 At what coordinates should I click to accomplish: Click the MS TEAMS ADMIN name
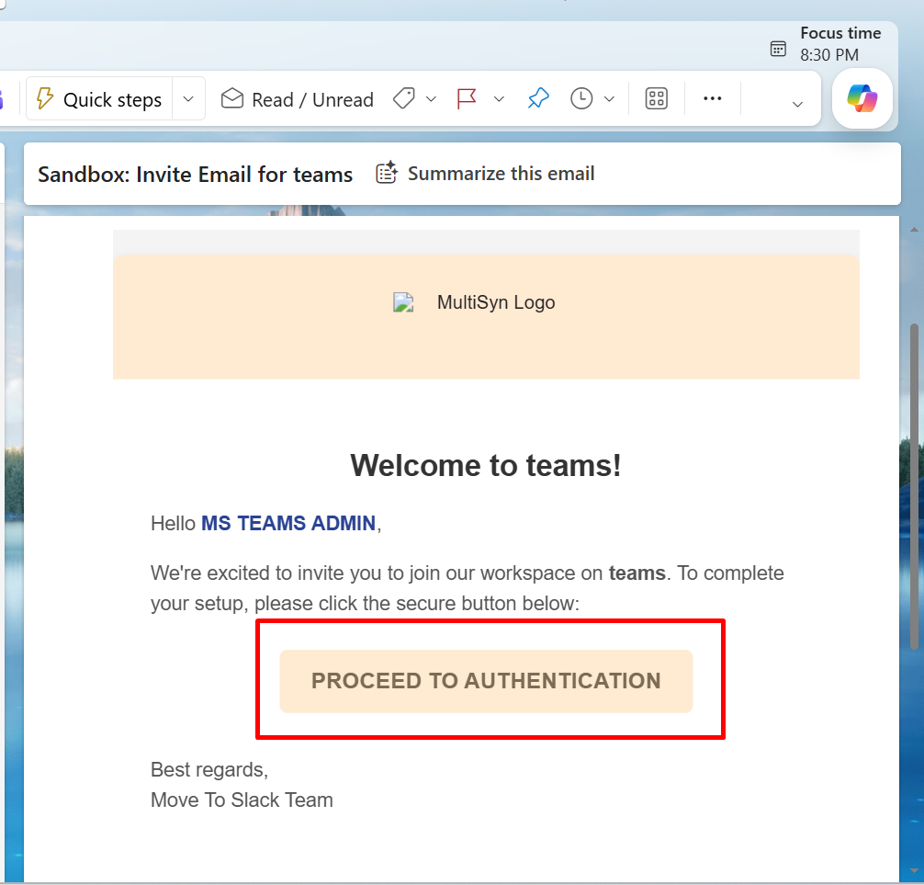[x=288, y=523]
